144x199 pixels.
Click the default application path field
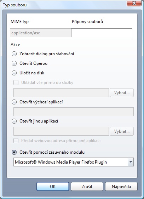74,112
